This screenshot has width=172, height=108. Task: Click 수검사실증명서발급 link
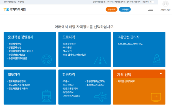(18, 58)
